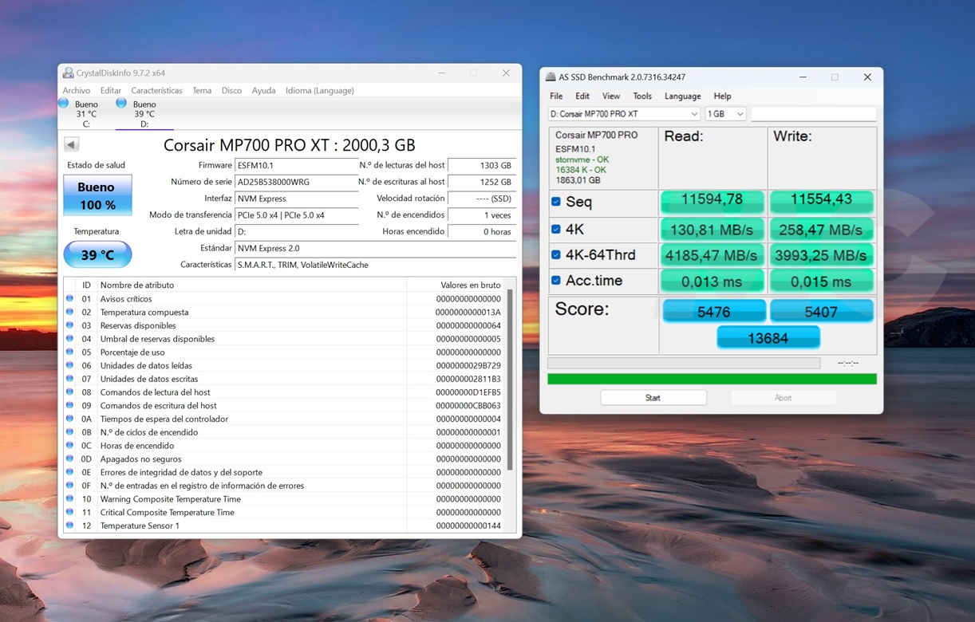The width and height of the screenshot is (975, 622).
Task: Click the back arrow above Corsair MP700 title
Action: (71, 144)
